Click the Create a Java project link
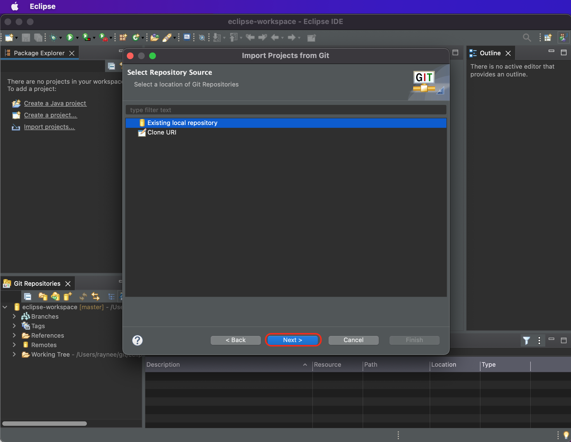 55,103
